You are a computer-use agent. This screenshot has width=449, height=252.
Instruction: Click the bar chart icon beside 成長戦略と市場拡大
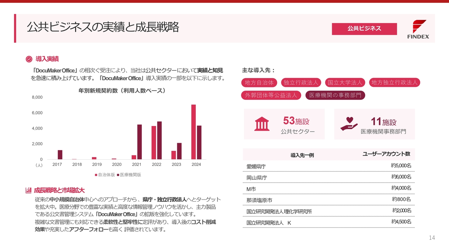pyautogui.click(x=28, y=190)
